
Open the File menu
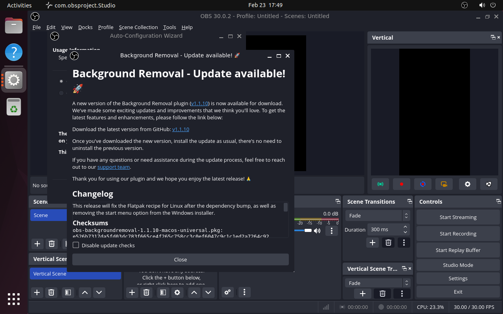pyautogui.click(x=37, y=27)
